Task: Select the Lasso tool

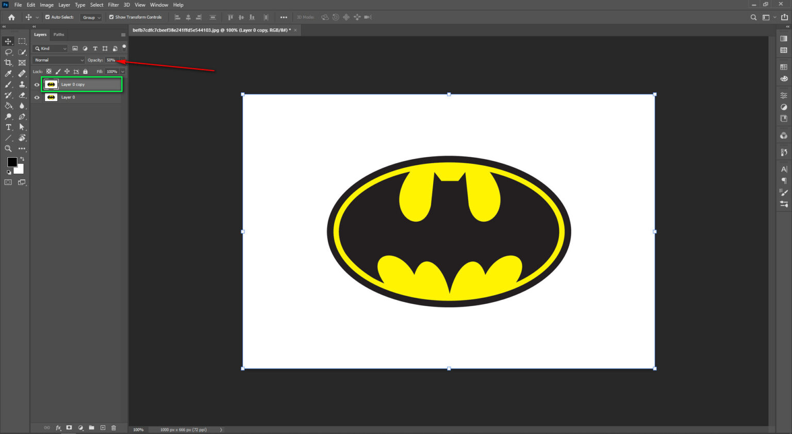Action: click(x=8, y=52)
